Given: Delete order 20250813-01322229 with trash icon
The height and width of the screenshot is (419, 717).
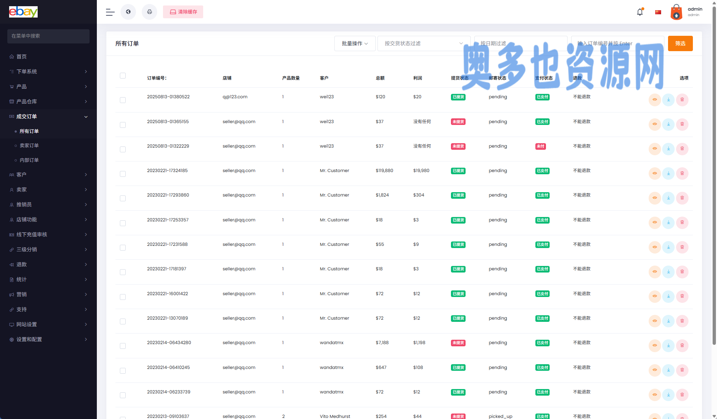Looking at the screenshot, I should tap(682, 149).
